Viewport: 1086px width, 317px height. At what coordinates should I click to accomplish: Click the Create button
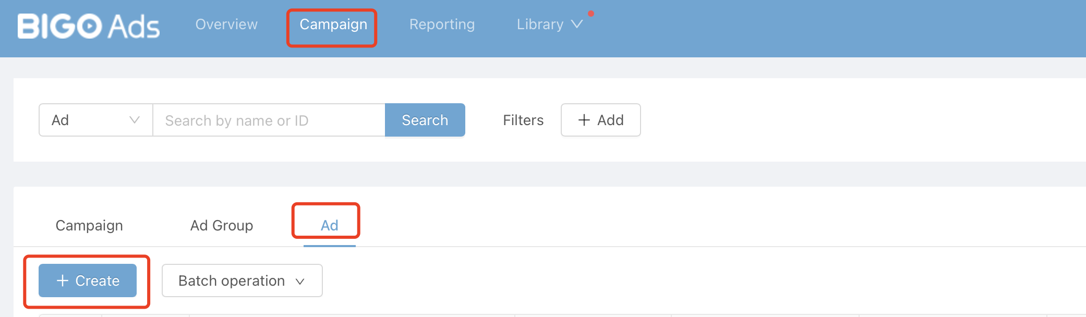pos(88,281)
